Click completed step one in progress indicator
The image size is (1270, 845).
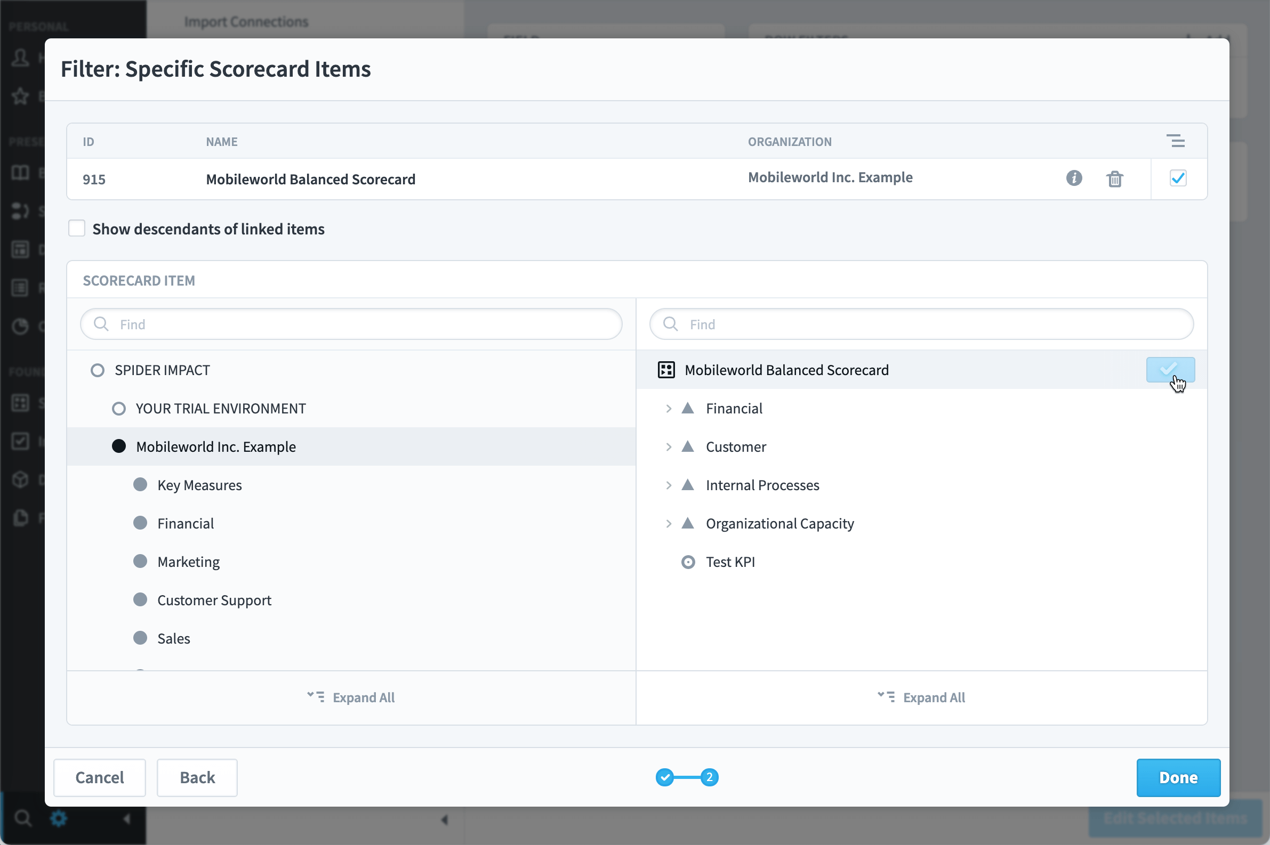(665, 777)
